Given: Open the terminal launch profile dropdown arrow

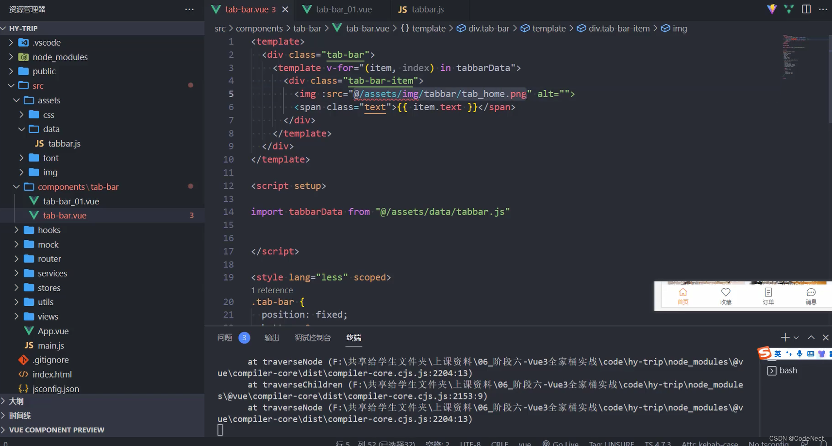Looking at the screenshot, I should click(x=796, y=337).
